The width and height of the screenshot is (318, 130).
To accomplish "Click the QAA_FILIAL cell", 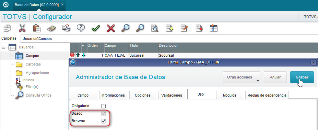I will [116, 55].
